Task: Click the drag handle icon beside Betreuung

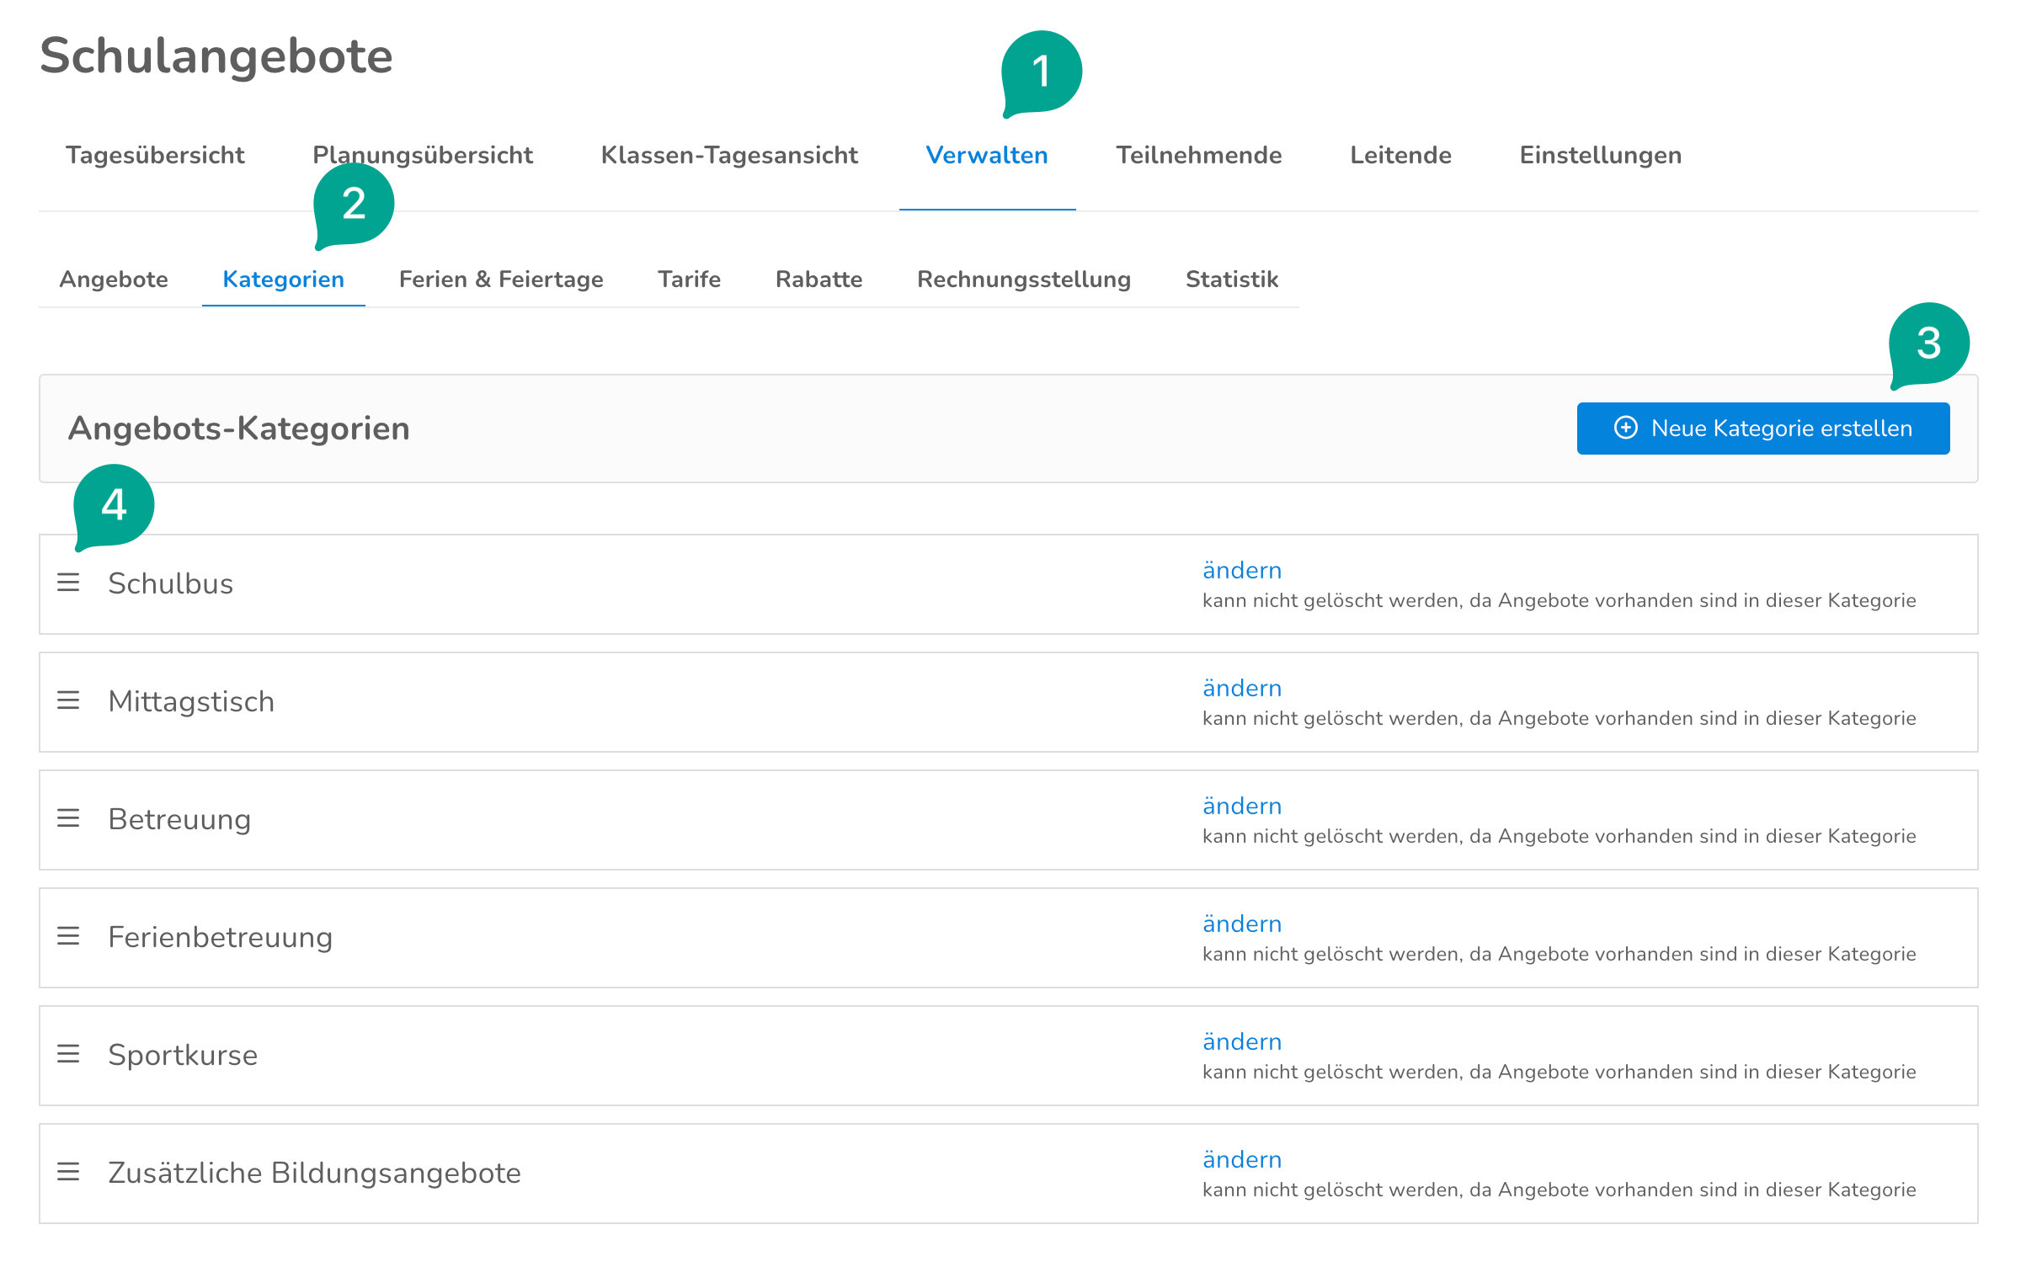Action: click(x=68, y=818)
